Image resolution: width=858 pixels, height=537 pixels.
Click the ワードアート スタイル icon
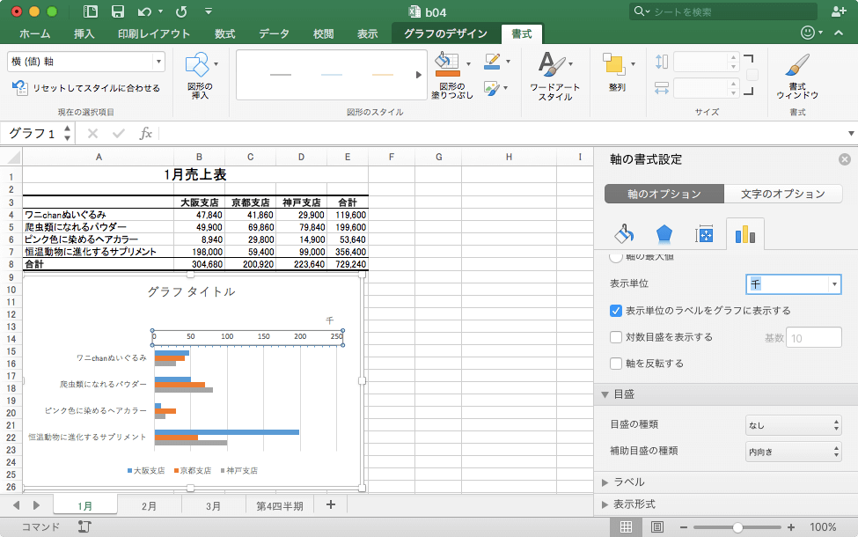551,64
